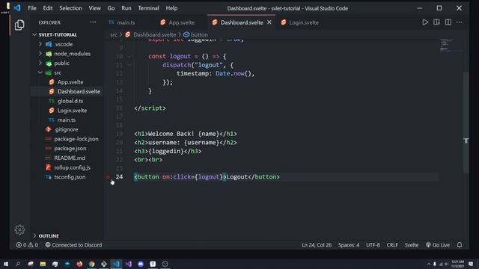Image resolution: width=479 pixels, height=269 pixels.
Task: Open the Go menu
Action: click(111, 8)
